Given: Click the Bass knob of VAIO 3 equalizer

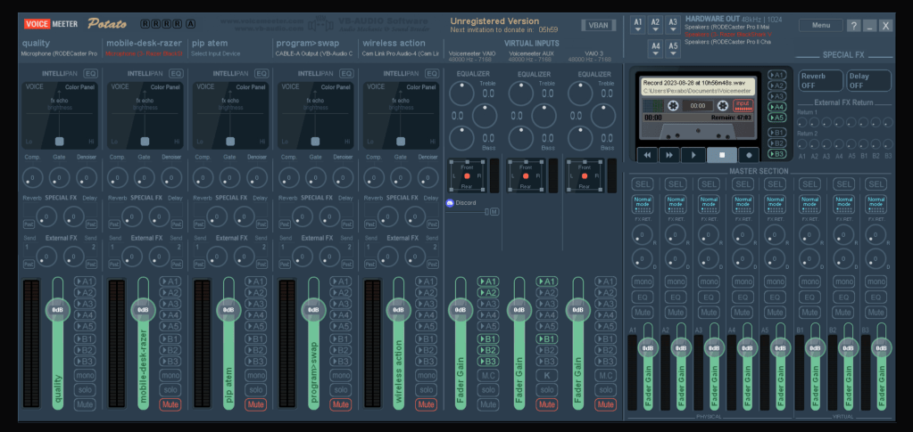Looking at the screenshot, I should tap(580, 138).
